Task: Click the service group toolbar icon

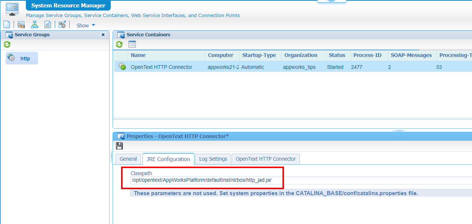Action: (x=21, y=25)
